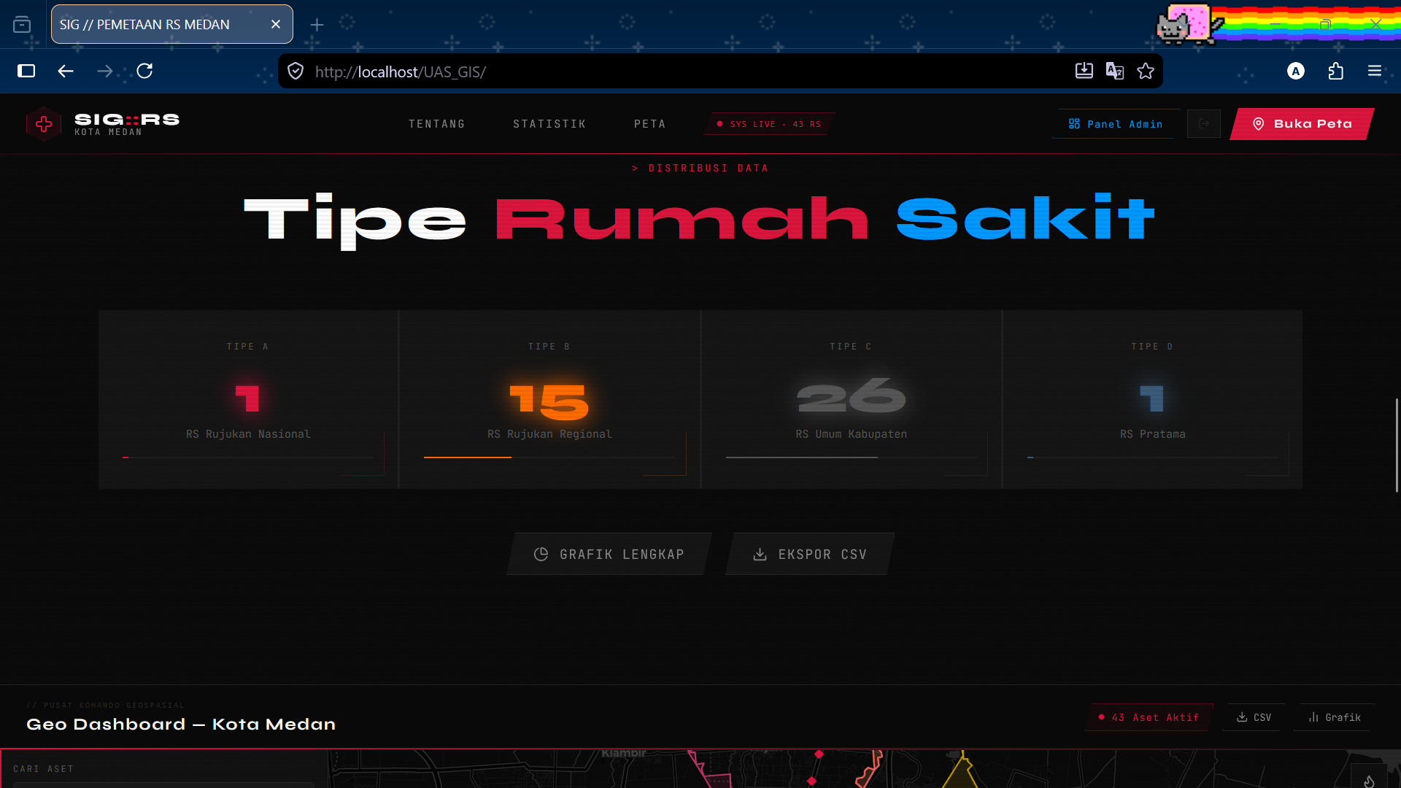Click the translate page icon
The height and width of the screenshot is (788, 1401).
pyautogui.click(x=1115, y=71)
